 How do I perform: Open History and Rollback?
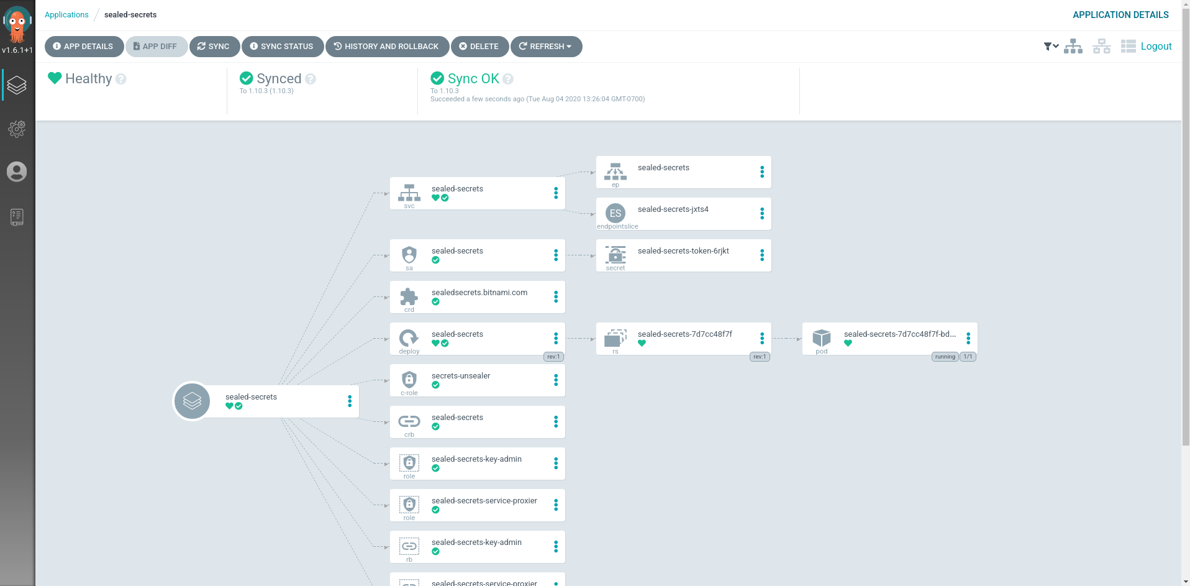pyautogui.click(x=386, y=47)
